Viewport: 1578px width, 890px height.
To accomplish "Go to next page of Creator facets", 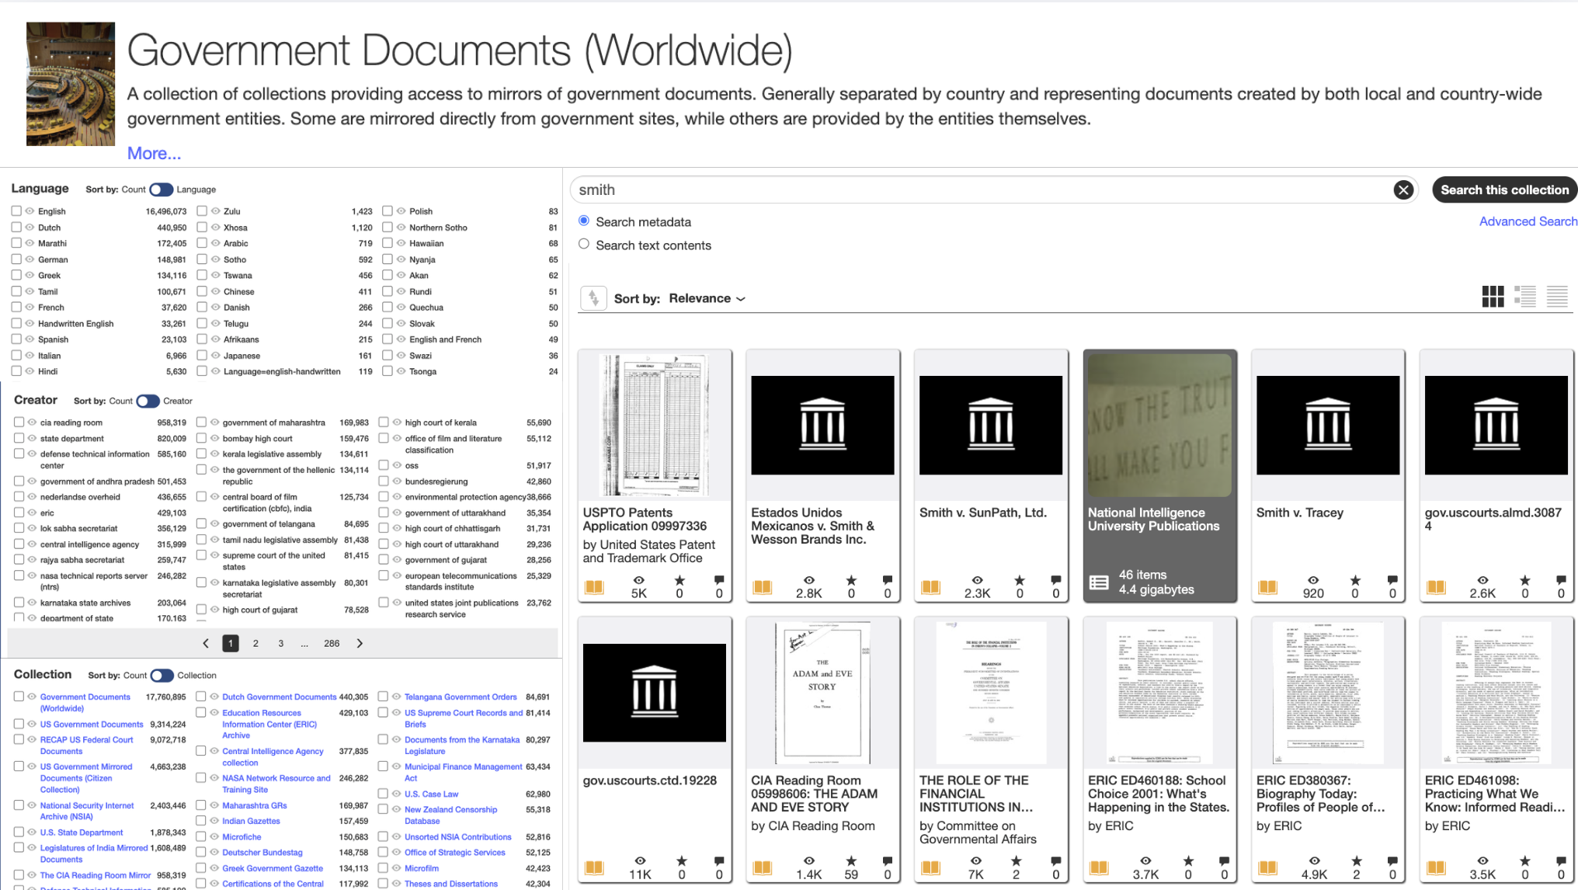I will [x=360, y=643].
